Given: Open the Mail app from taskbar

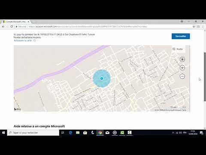Looking at the screenshot, I should (107, 133).
